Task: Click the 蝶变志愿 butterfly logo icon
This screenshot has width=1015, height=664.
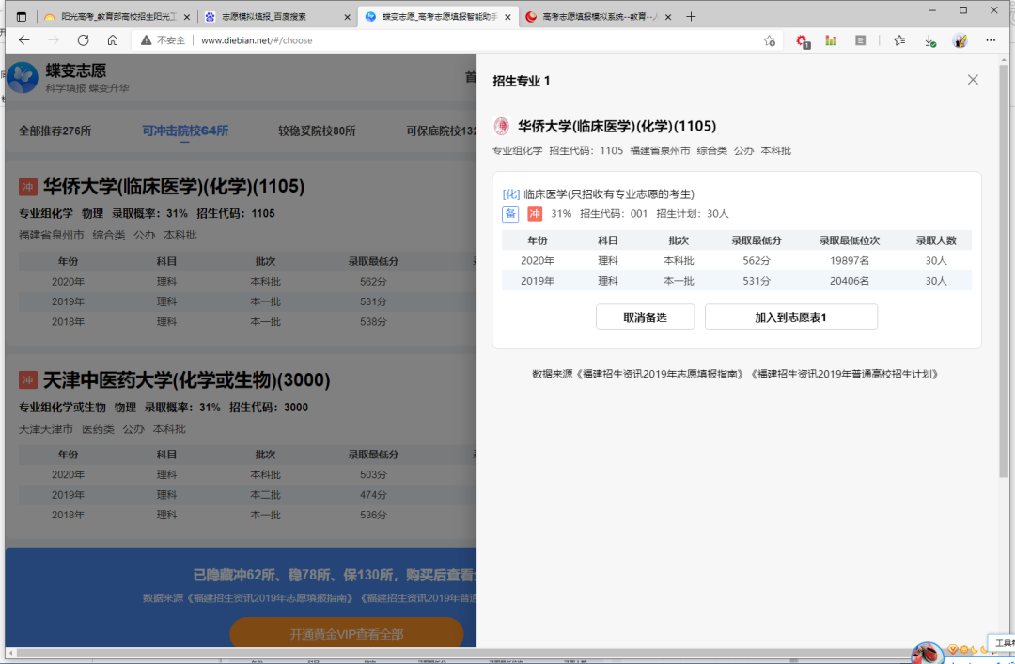Action: click(x=23, y=78)
